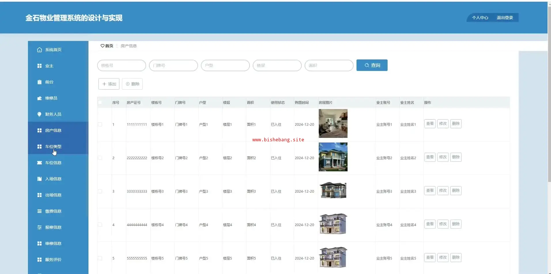Go to 服务评价 in the sidebar
This screenshot has height=274, width=551.
point(53,260)
